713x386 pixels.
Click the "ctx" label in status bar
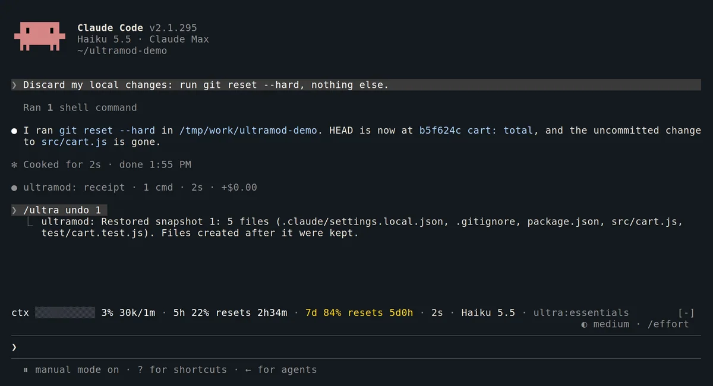click(x=20, y=312)
